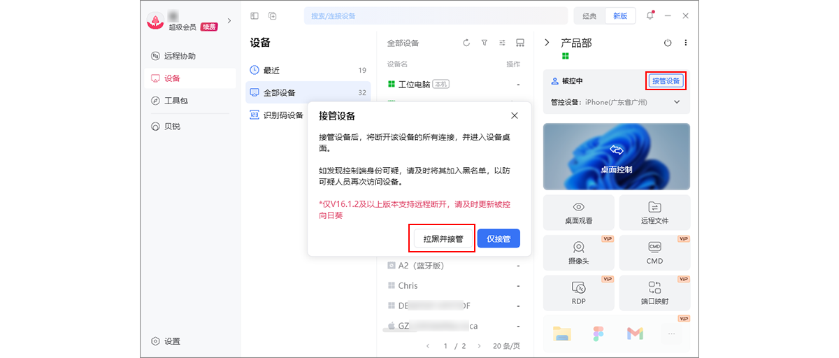Click the 续费 renewal badge
The height and width of the screenshot is (358, 839).
pos(208,27)
